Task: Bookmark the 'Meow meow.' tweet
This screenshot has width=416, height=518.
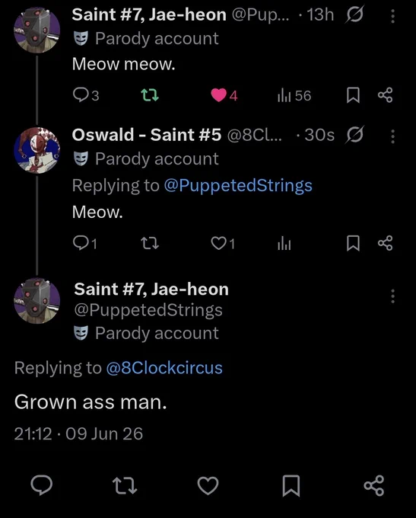Action: point(353,95)
